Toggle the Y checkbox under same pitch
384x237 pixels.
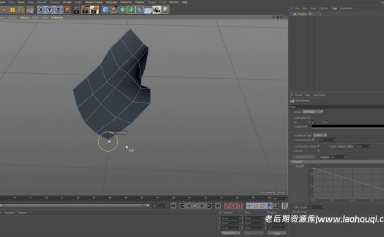pyautogui.click(x=313, y=122)
